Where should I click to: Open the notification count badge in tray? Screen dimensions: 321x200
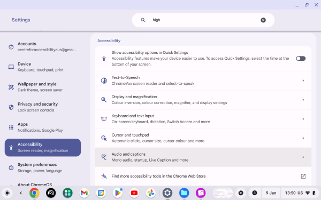click(255, 193)
